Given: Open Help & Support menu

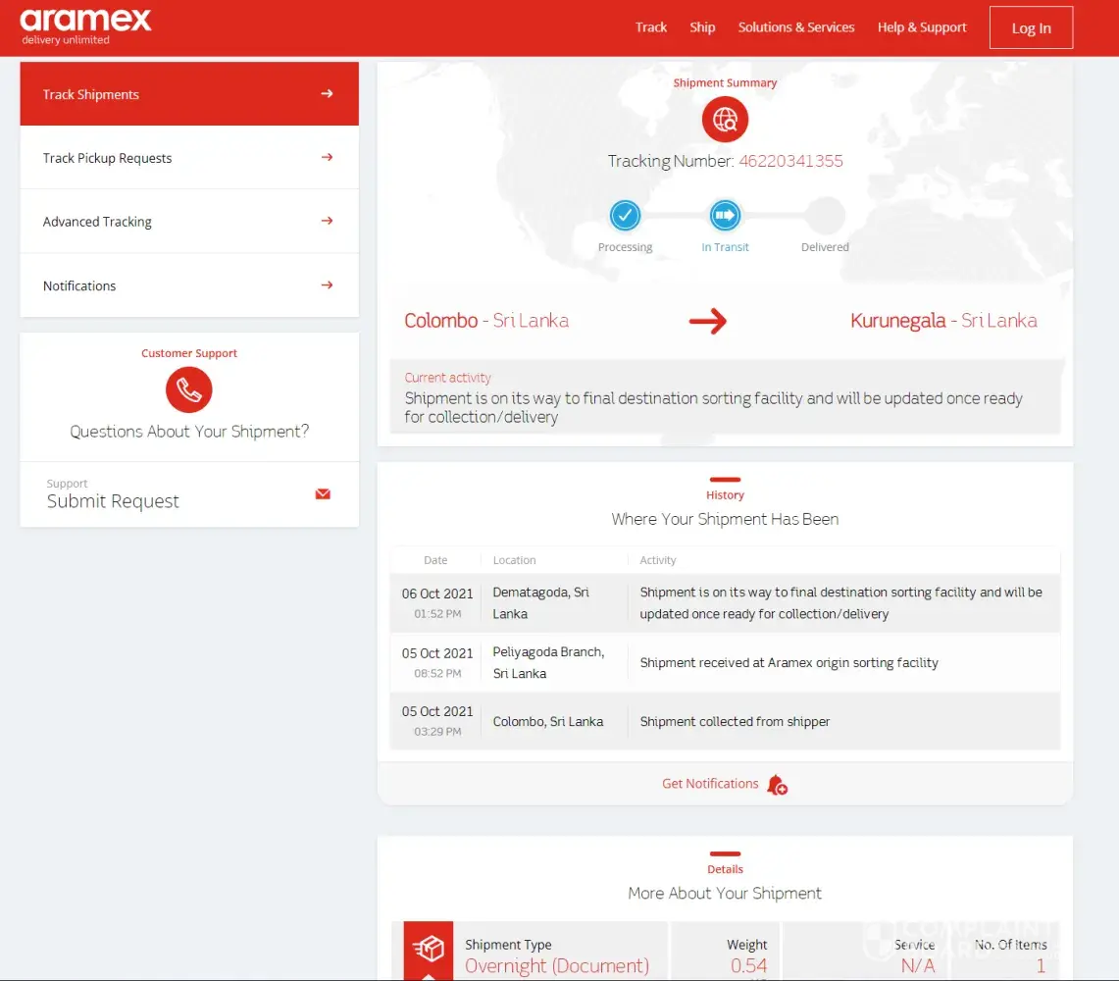Looking at the screenshot, I should pos(922,27).
